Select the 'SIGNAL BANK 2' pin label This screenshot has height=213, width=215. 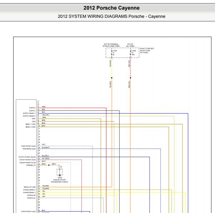point(29,190)
